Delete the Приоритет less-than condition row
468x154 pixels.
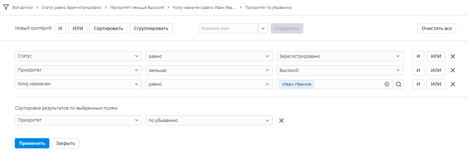tap(453, 70)
